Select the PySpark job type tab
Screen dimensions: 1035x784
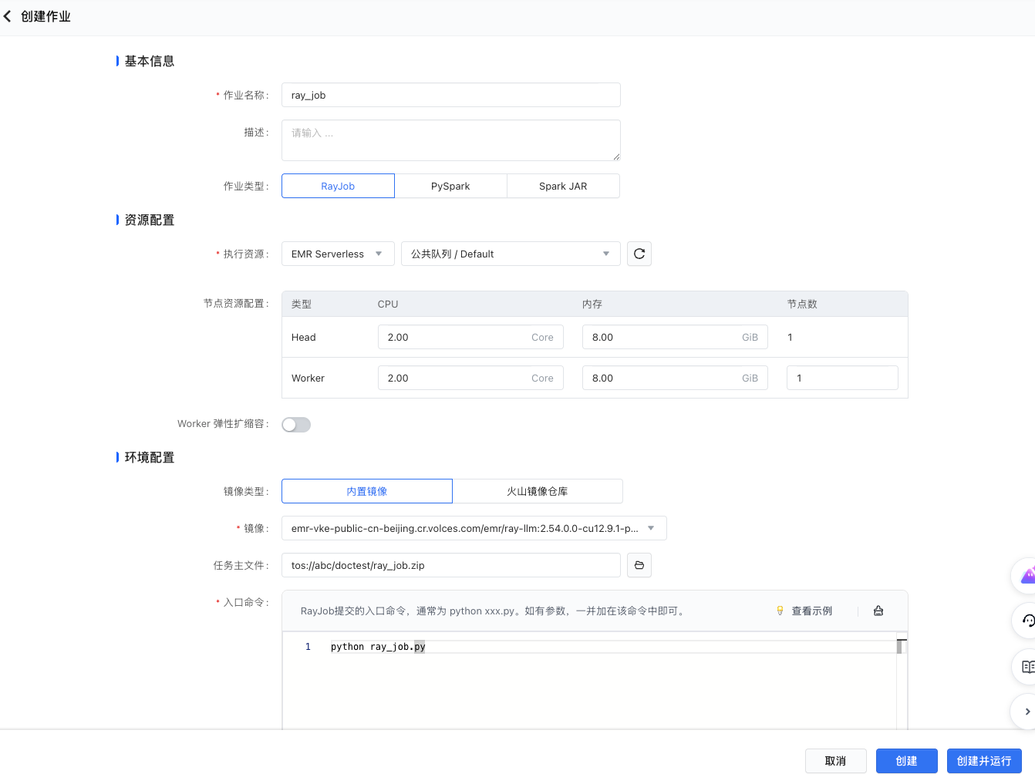(x=450, y=186)
